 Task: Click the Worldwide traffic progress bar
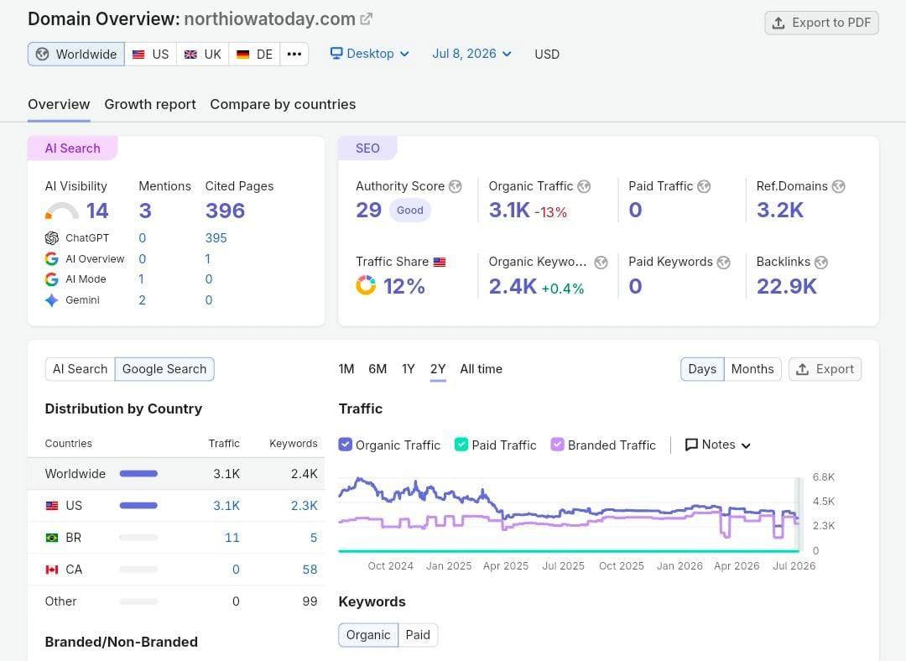[x=138, y=474]
